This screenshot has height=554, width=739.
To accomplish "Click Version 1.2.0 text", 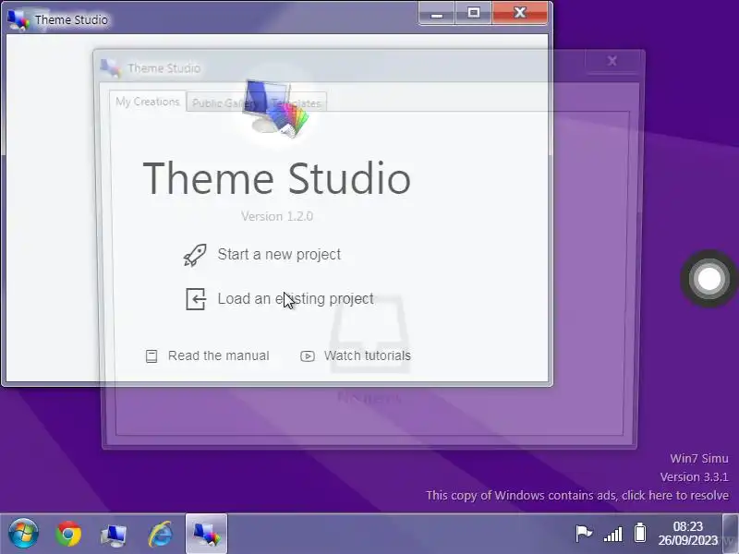I will (276, 216).
